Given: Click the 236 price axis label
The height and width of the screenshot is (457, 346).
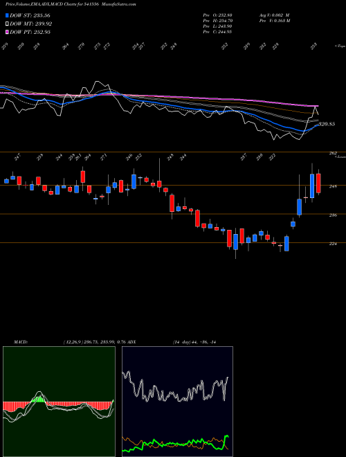Looking at the screenshot, I should tap(333, 215).
